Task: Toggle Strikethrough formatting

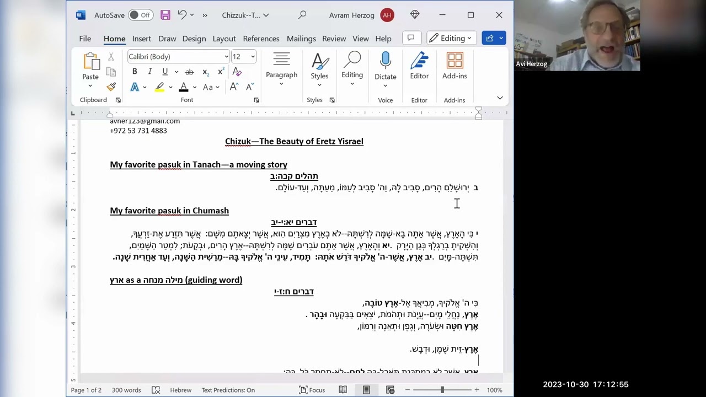Action: (189, 72)
